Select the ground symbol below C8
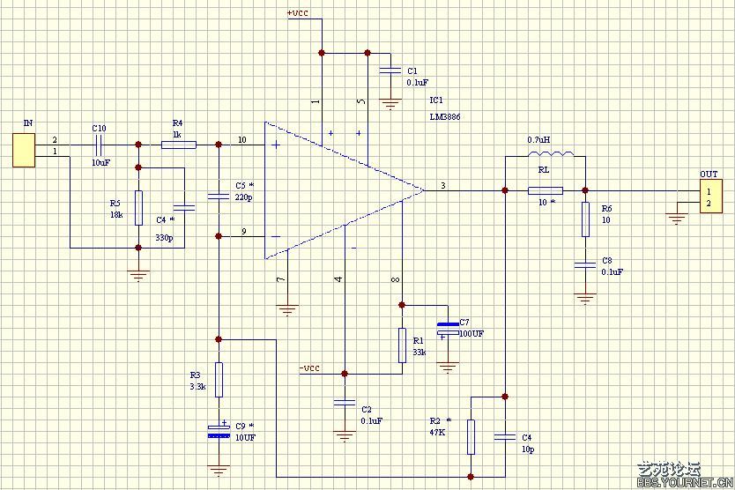This screenshot has width=735, height=490. pos(585,299)
